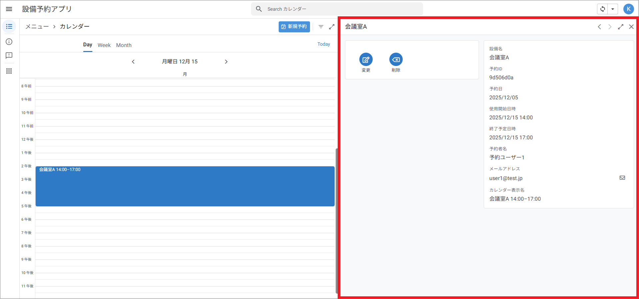Open the apps grid sidebar icon

pyautogui.click(x=9, y=71)
